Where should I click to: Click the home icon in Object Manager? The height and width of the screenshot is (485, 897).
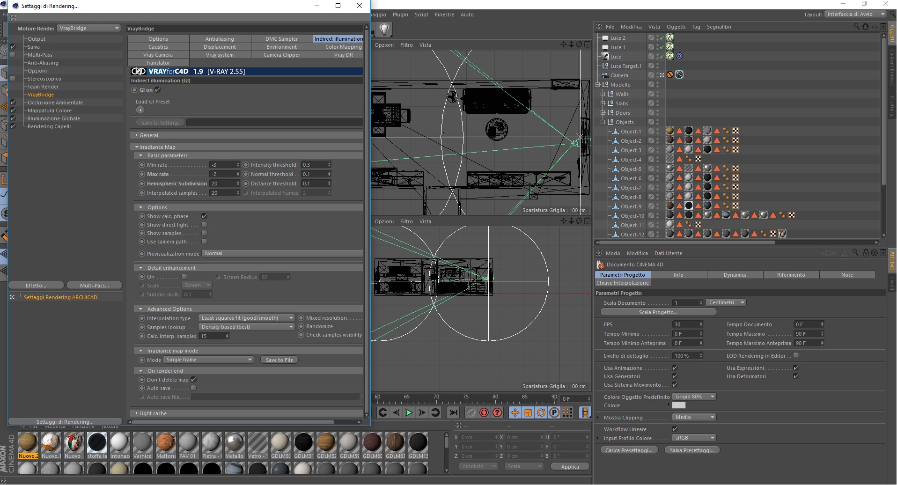(865, 27)
